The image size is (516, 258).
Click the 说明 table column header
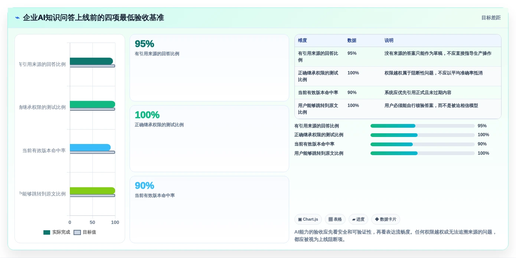389,41
